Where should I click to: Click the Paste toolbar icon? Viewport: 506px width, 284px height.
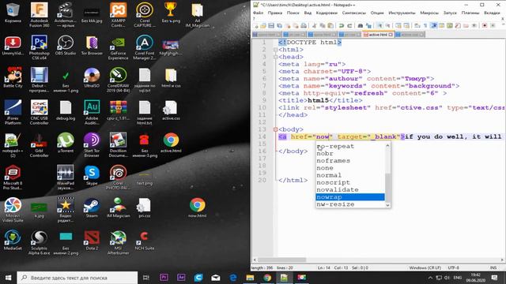[x=330, y=25]
